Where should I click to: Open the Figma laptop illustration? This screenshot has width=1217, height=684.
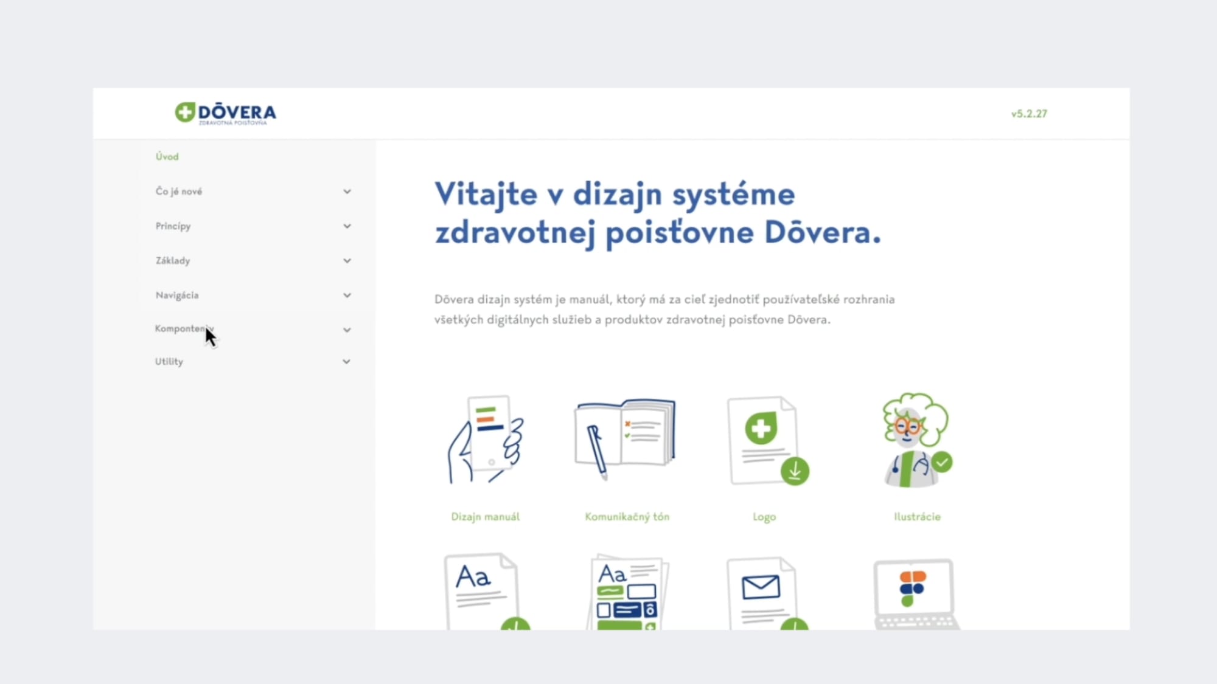coord(916,595)
